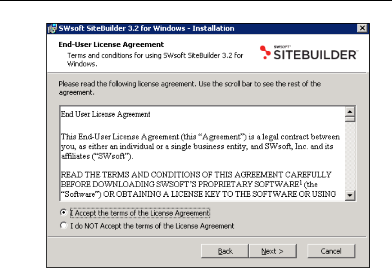392x268 pixels.
Task: Select the I do NOT Accept radio button
Action: point(64,225)
